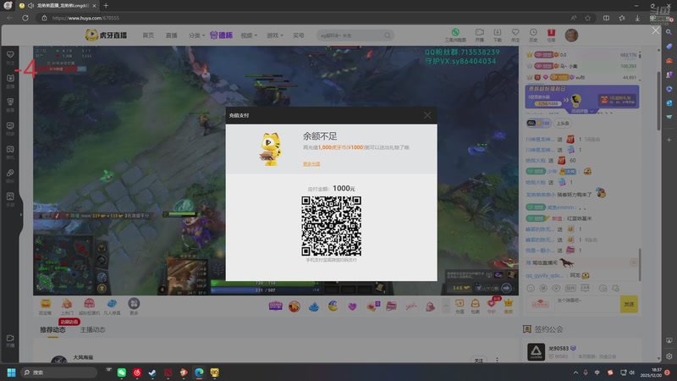Bookmark this page with star icon

[587, 18]
